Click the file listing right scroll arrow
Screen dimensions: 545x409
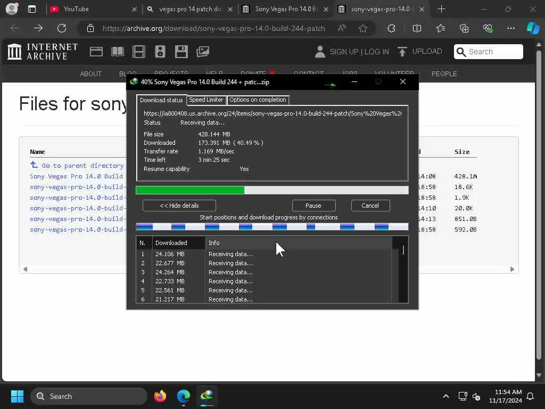(x=512, y=269)
